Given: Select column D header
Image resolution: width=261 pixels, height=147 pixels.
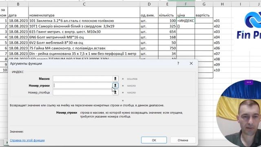Looking at the screenshot, I should (149, 4).
